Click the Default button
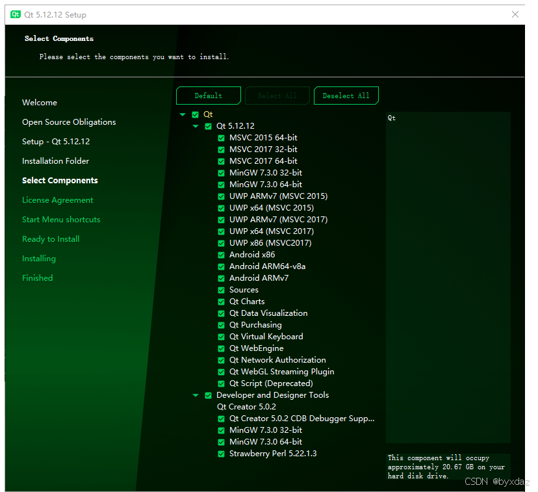 209,96
